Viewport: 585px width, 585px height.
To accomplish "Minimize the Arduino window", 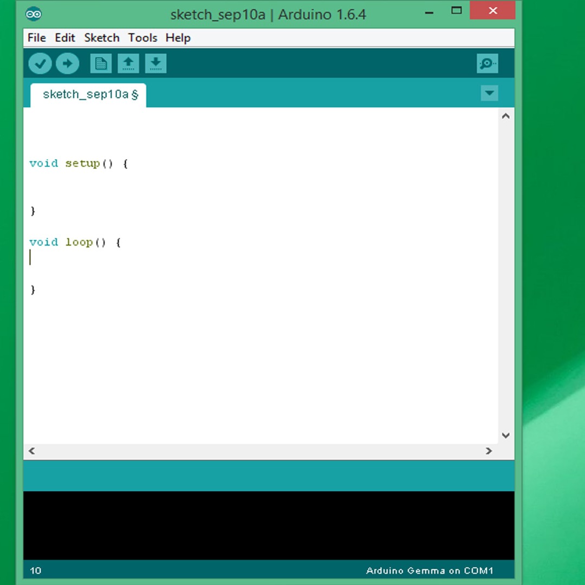I will click(x=429, y=12).
